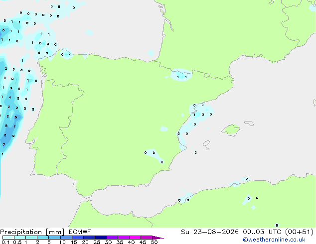The image size is (316, 244).
Task: Click the '4' precipitation value off Portugal
Action: pyautogui.click(x=10, y=98)
